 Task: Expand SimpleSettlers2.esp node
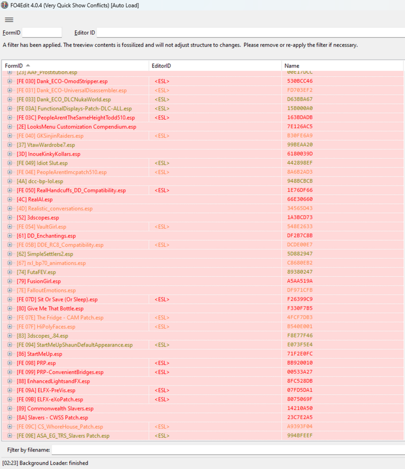(10, 254)
